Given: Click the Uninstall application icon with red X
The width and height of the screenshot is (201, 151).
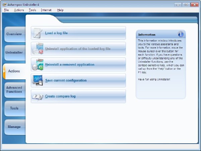Looking at the screenshot, I should tap(38, 49).
